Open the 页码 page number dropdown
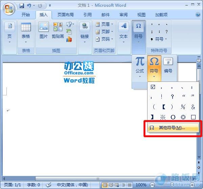This screenshot has height=189, width=203. click(x=104, y=39)
